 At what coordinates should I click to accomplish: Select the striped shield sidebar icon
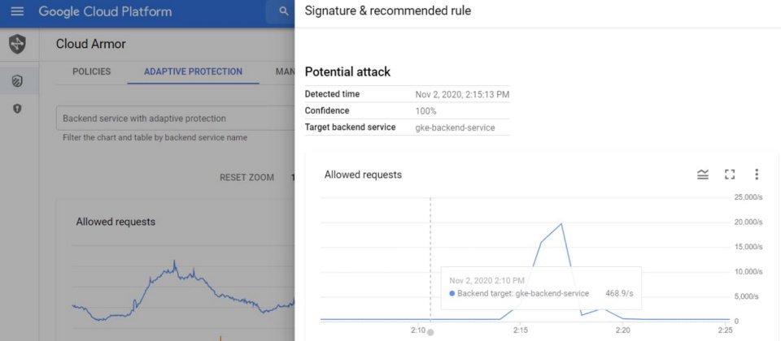(x=17, y=80)
